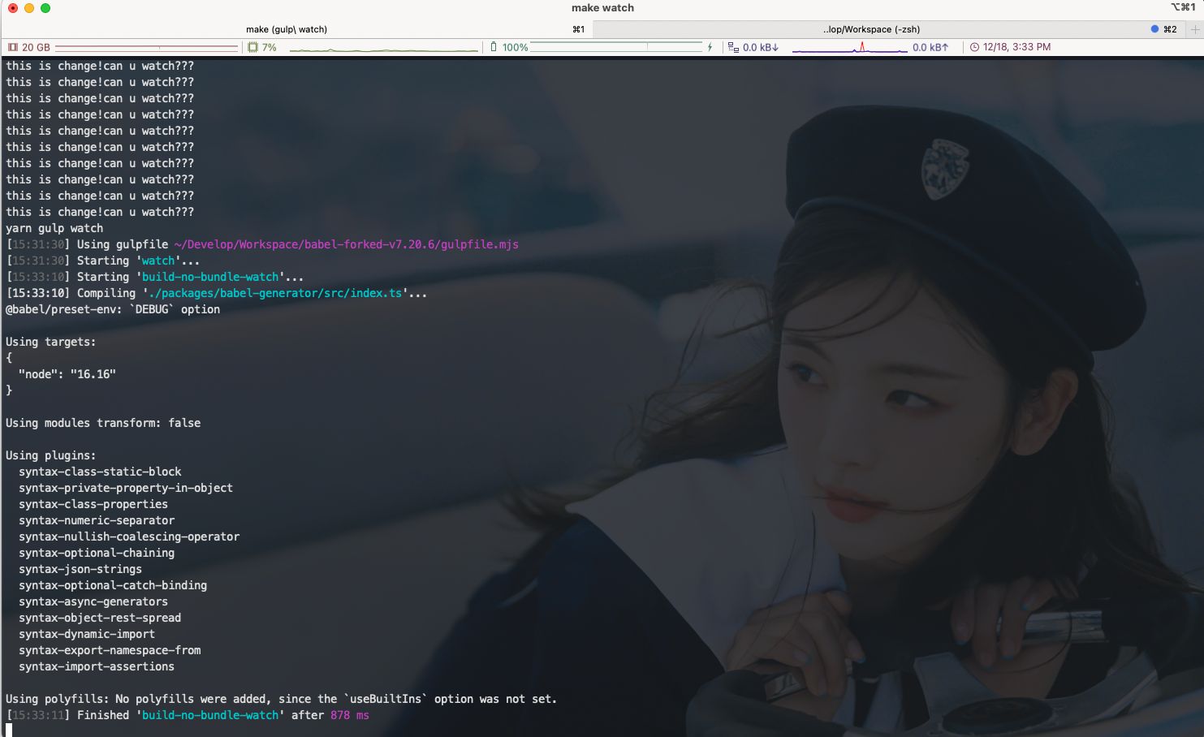Switch to the ..lop/Workspace (-zsh) tab
Viewport: 1204px width, 737px height.
point(888,29)
